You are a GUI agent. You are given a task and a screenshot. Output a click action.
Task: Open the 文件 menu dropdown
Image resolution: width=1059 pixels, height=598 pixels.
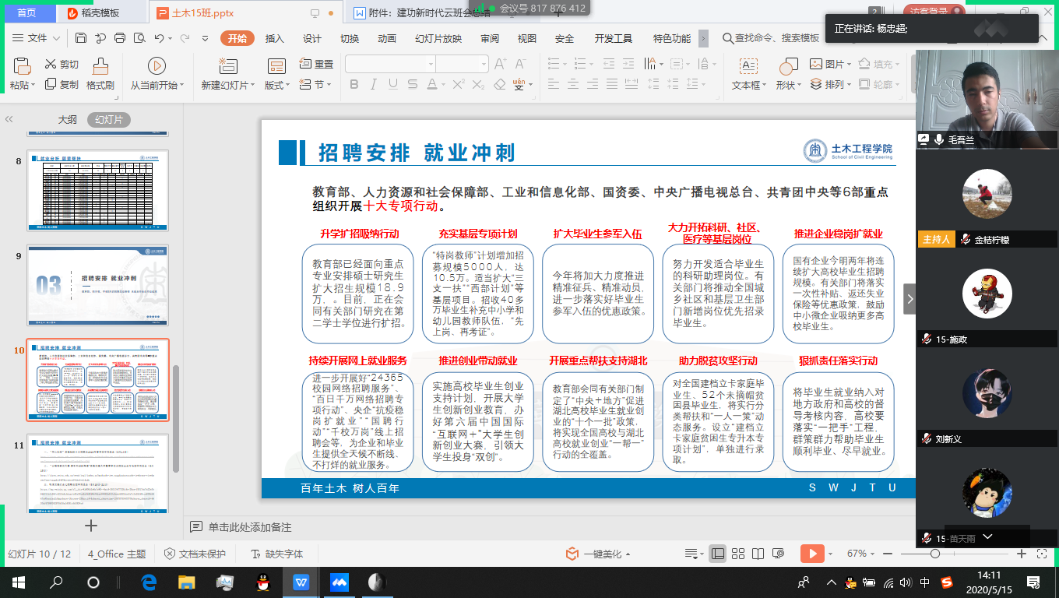(37, 38)
